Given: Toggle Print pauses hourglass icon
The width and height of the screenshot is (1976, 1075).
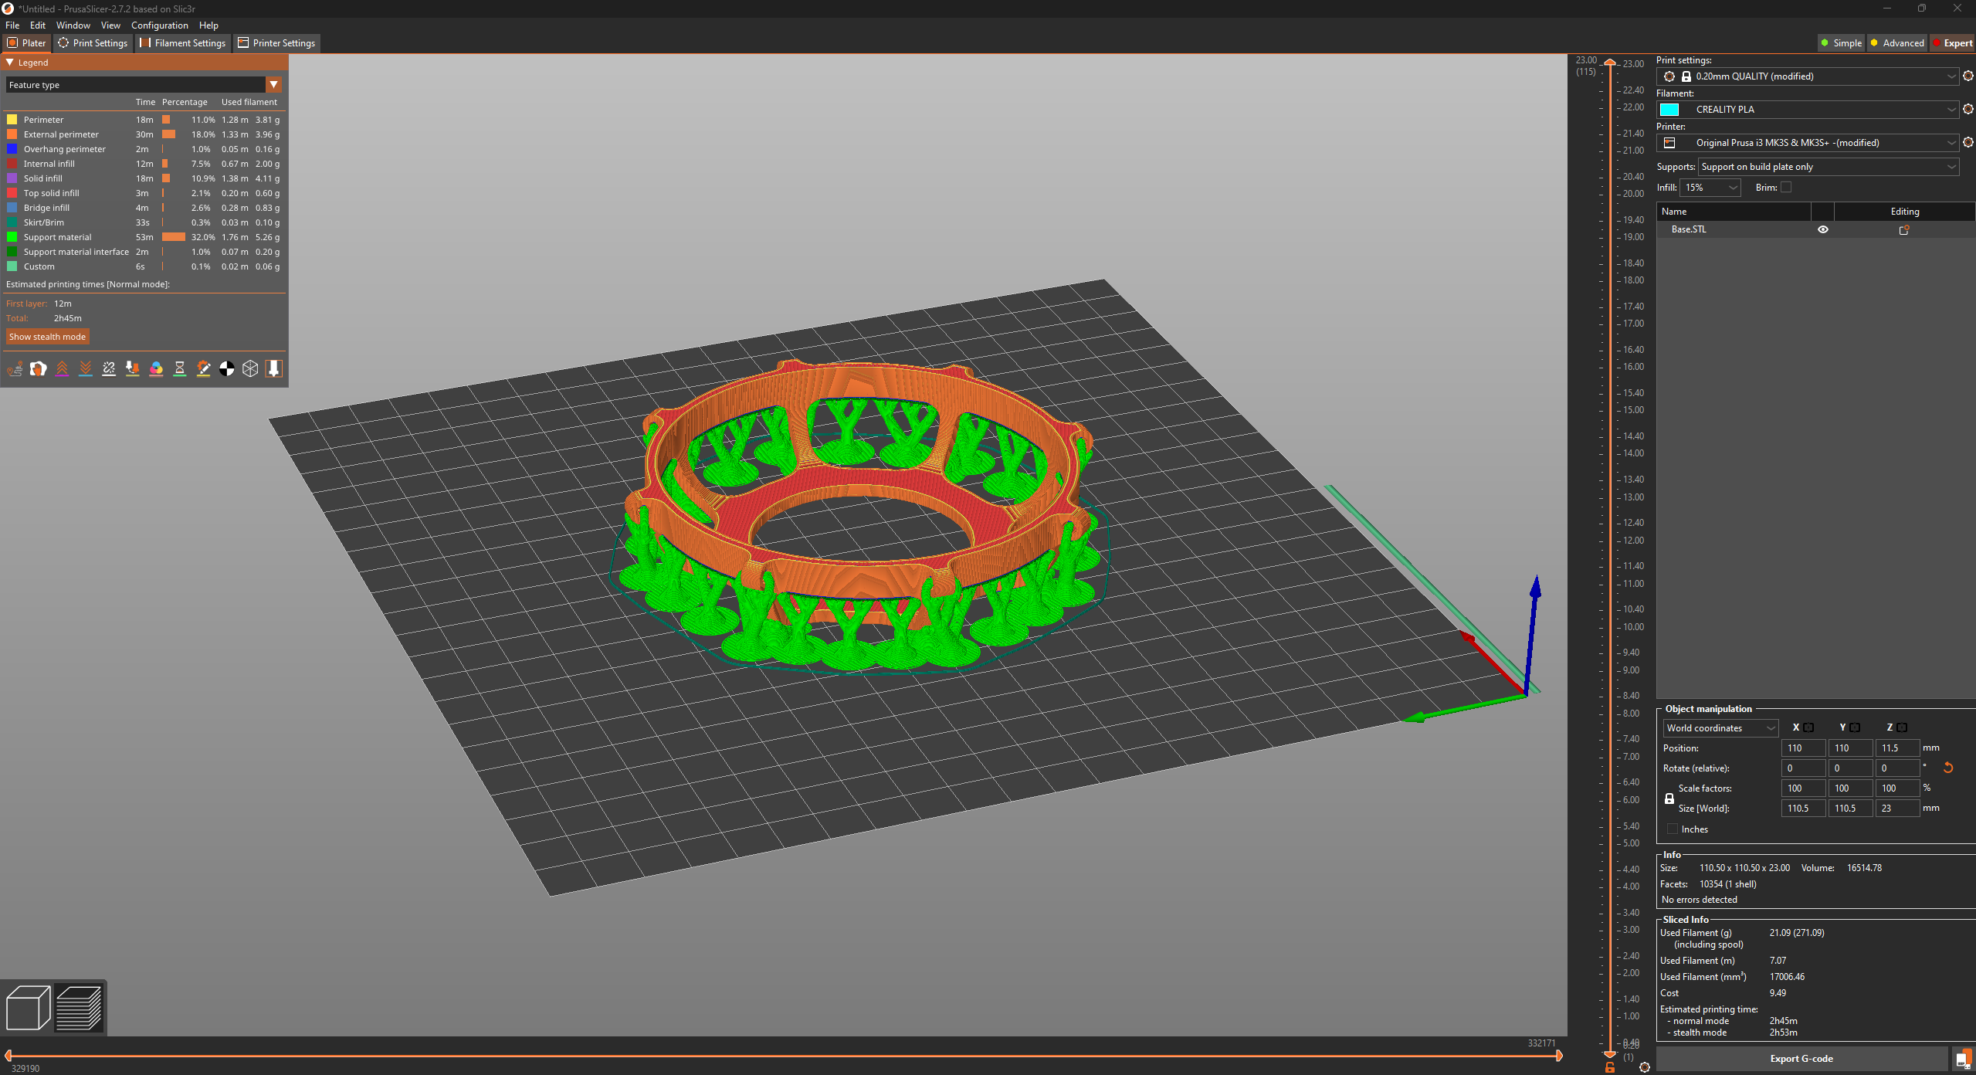Looking at the screenshot, I should (180, 369).
